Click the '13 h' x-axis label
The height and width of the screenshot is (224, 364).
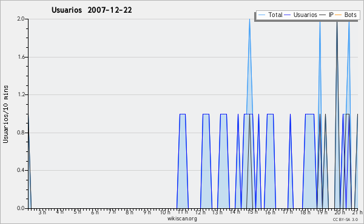[218, 212]
